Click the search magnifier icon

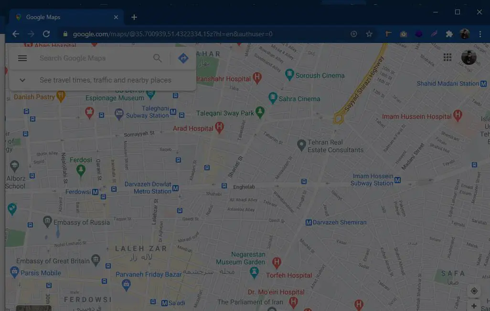pos(158,58)
